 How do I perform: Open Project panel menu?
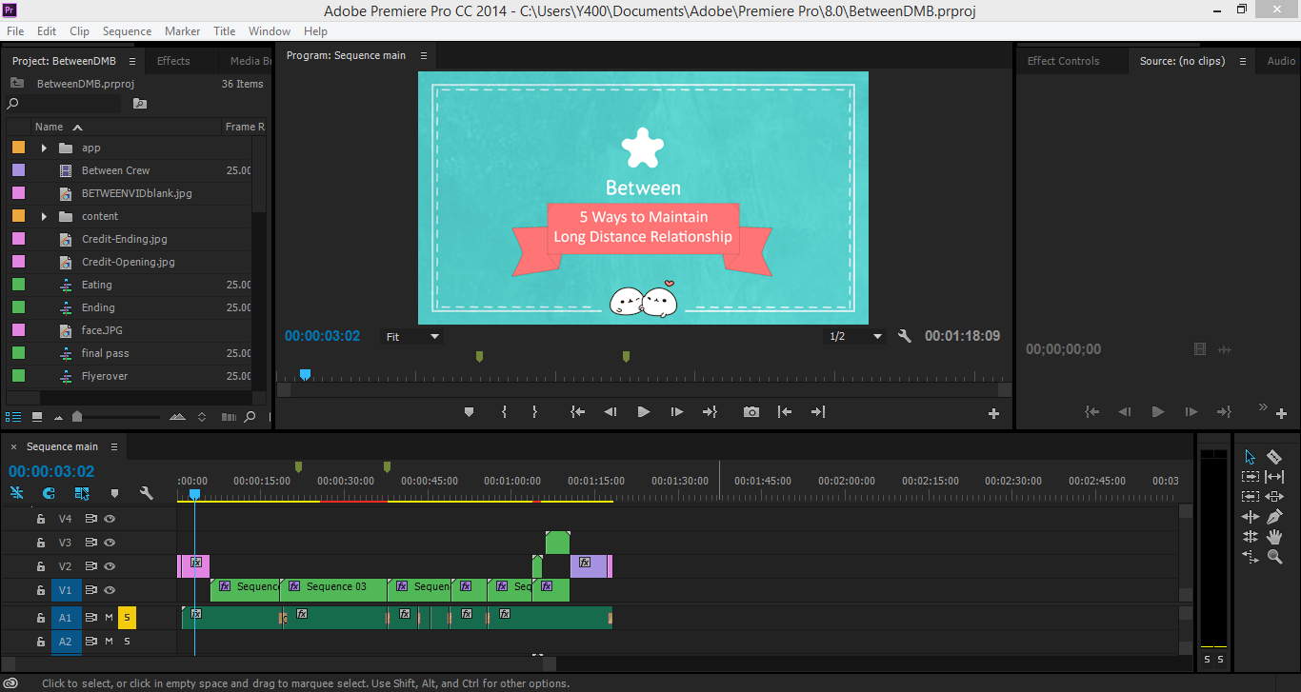point(132,61)
